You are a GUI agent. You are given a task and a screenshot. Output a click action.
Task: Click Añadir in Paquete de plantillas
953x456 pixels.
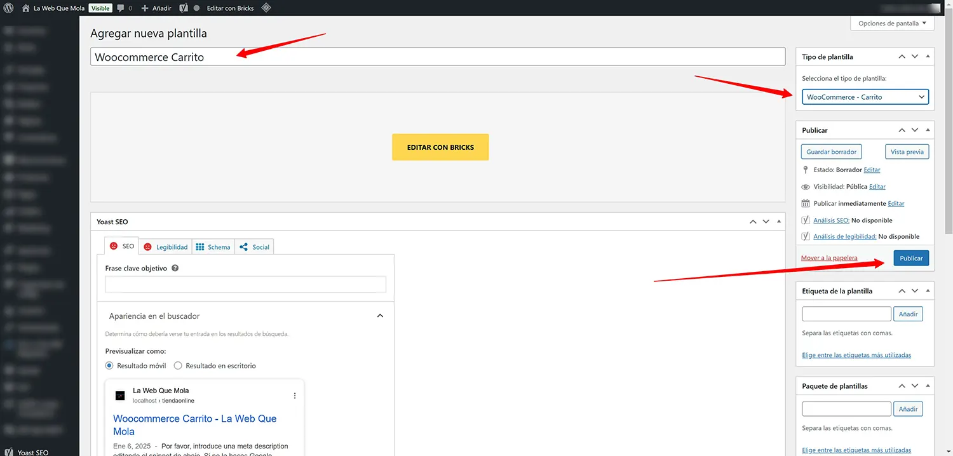[x=908, y=409]
